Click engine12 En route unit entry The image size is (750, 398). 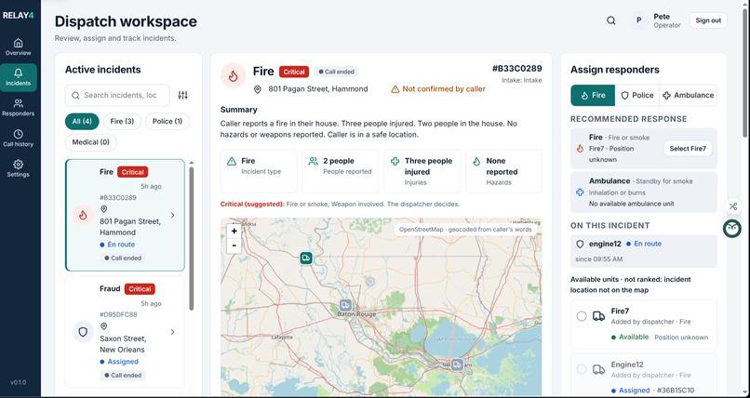[x=644, y=251]
